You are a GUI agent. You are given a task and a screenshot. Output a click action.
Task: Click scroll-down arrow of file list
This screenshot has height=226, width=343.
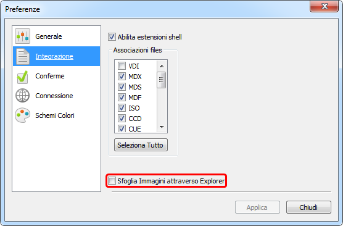(162, 127)
